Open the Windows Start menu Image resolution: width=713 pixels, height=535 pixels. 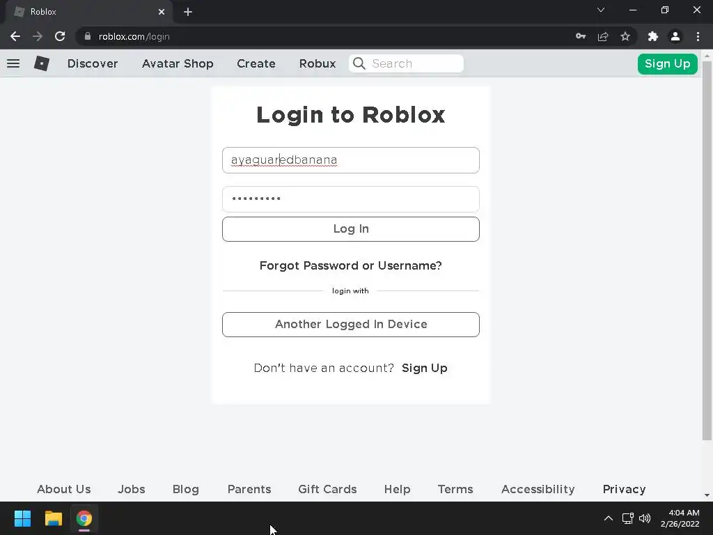[x=22, y=518]
